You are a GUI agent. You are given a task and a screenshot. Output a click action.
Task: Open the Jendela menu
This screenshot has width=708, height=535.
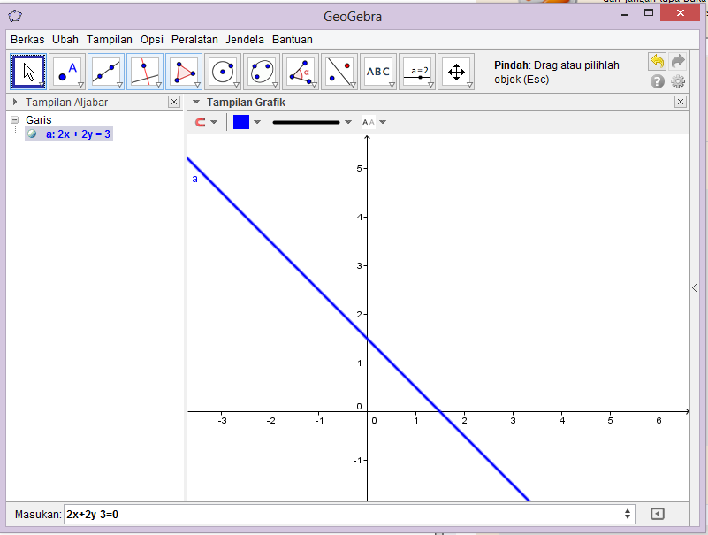pyautogui.click(x=245, y=40)
